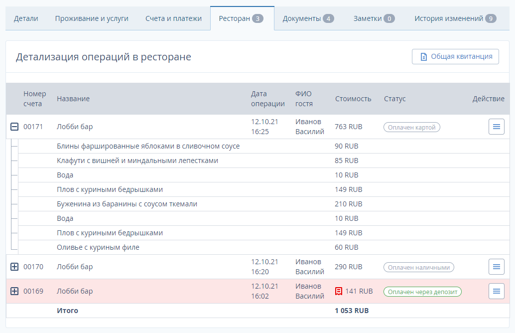Open the Документы tab
This screenshot has width=515, height=333.
[308, 18]
